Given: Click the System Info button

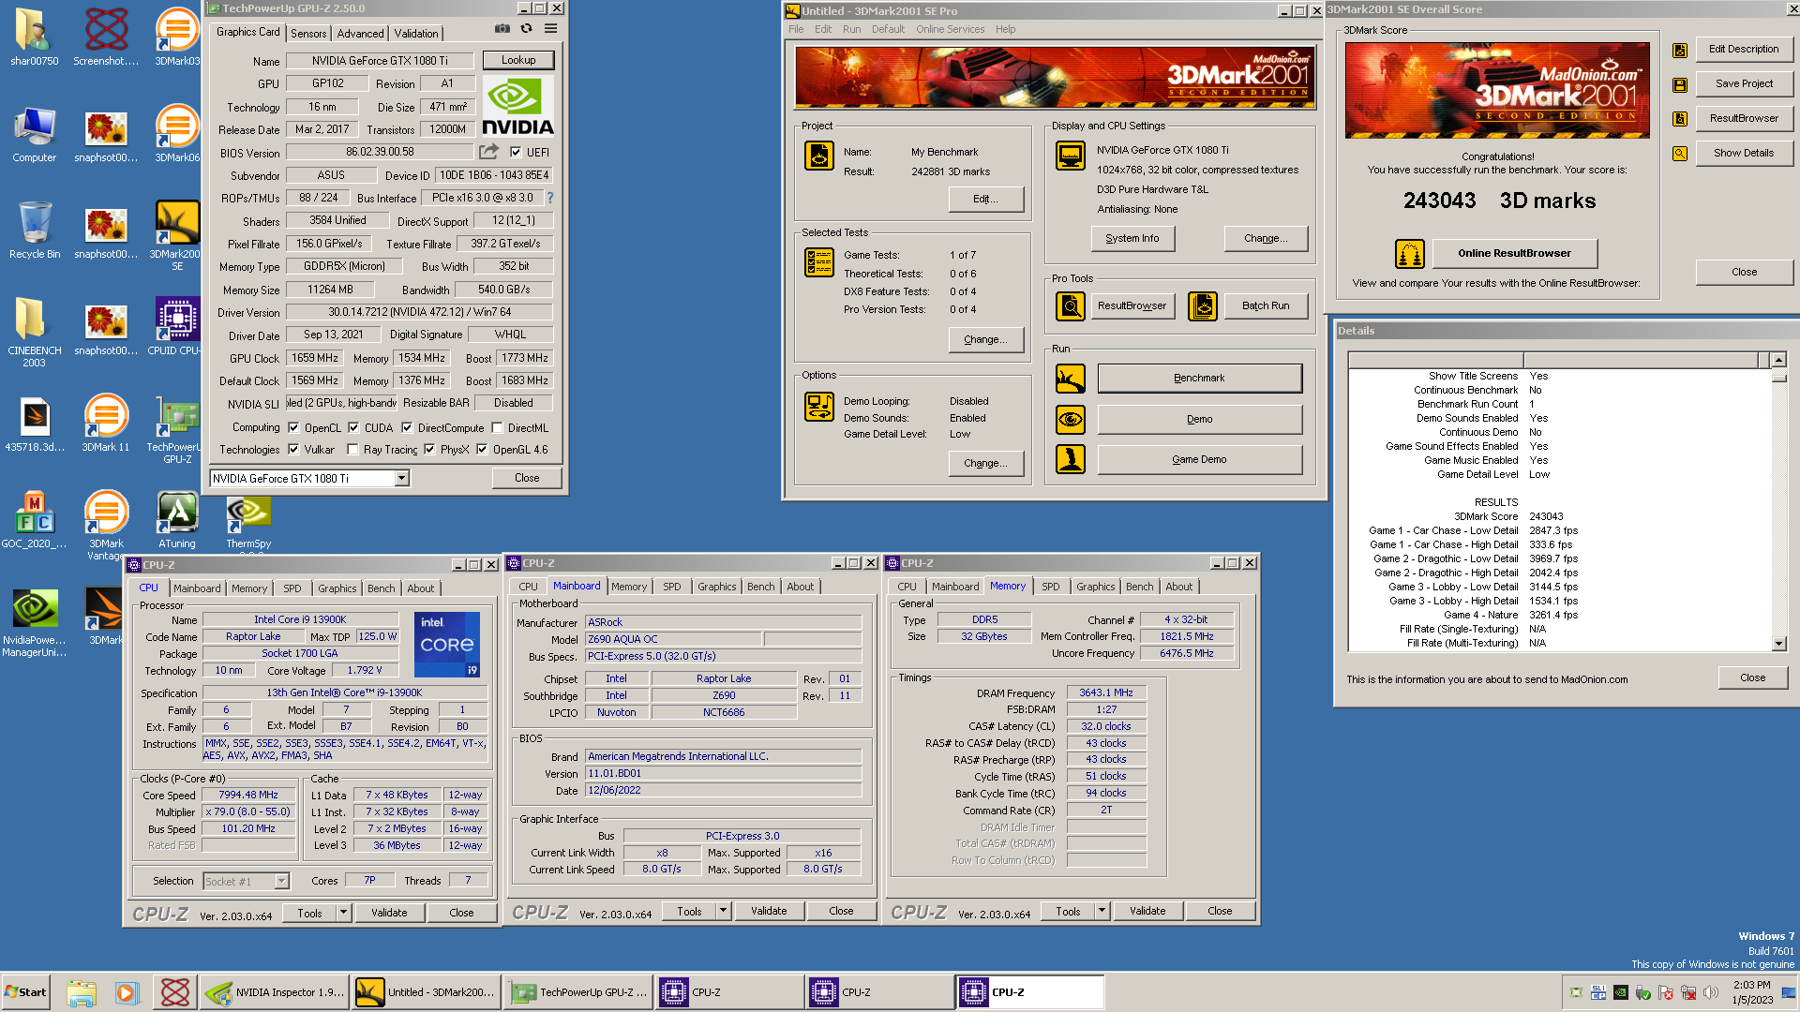Looking at the screenshot, I should 1132,238.
